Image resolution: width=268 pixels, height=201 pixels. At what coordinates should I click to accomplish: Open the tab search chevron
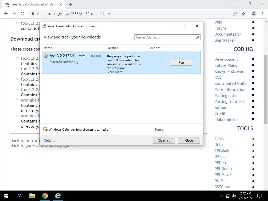(226, 4)
